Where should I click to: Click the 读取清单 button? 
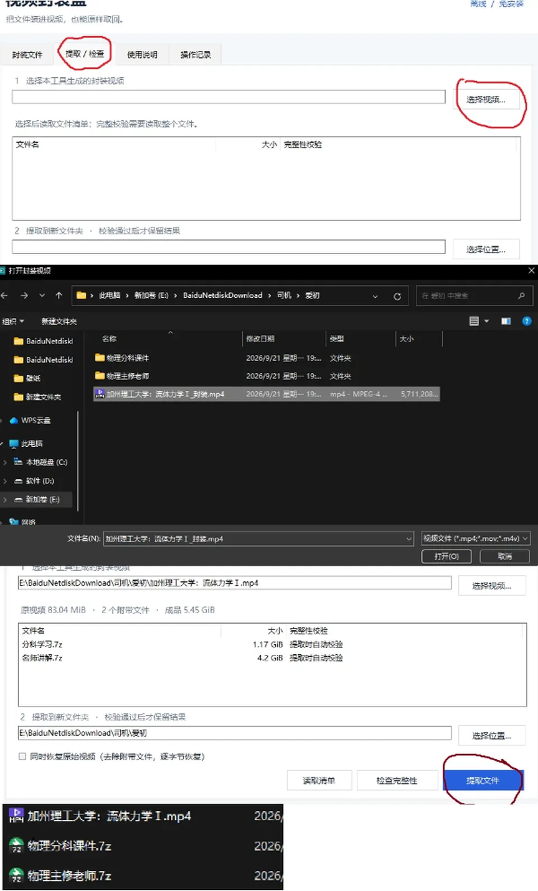(x=319, y=781)
